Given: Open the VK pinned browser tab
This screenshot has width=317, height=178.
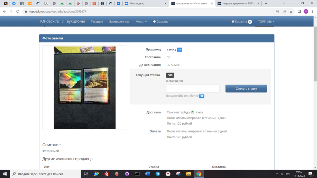Looking at the screenshot, I should pos(119,3).
